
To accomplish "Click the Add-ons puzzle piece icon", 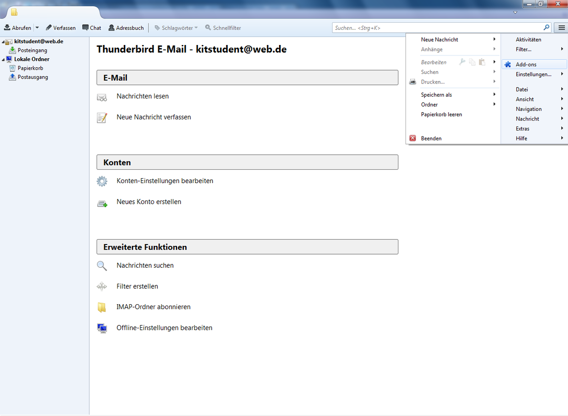I will [x=508, y=64].
